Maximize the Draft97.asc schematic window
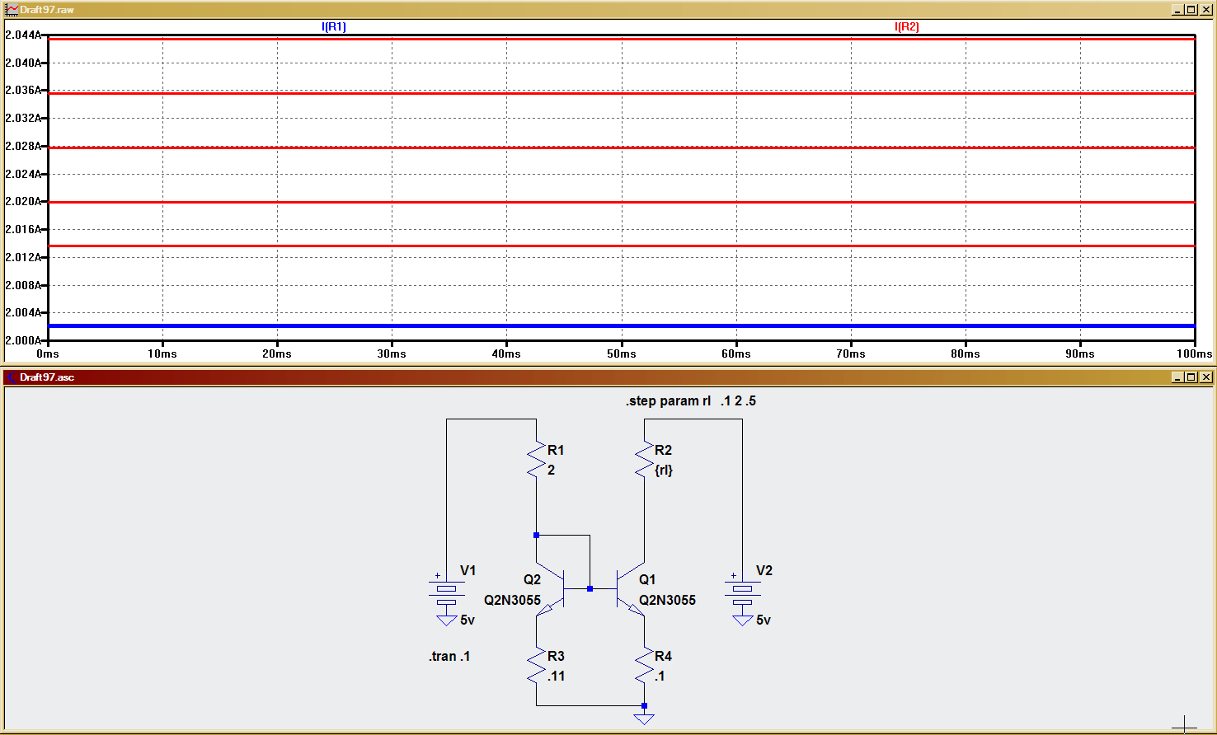The width and height of the screenshot is (1217, 735). tap(1191, 377)
